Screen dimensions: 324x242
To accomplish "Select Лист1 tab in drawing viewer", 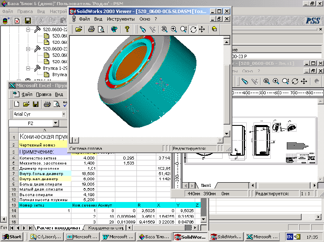I will [206, 186].
